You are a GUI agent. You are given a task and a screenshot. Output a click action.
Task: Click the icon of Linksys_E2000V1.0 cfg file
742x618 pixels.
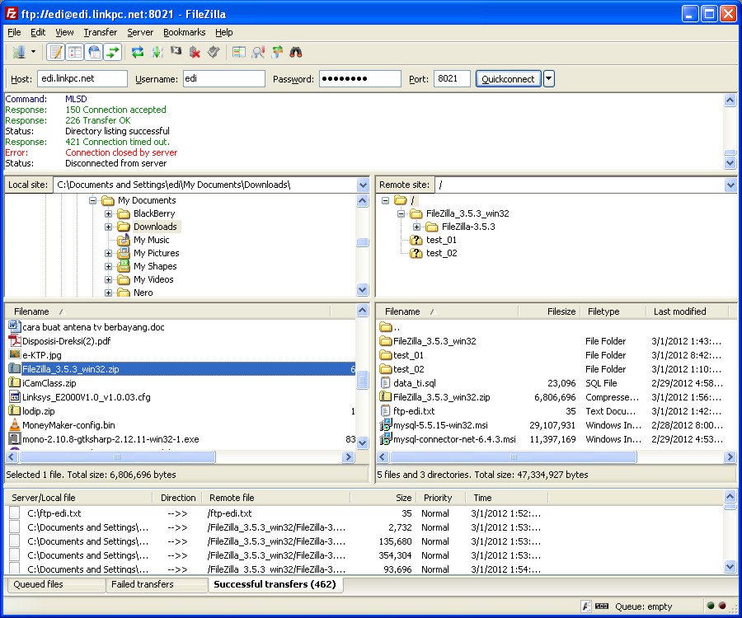pyautogui.click(x=15, y=396)
